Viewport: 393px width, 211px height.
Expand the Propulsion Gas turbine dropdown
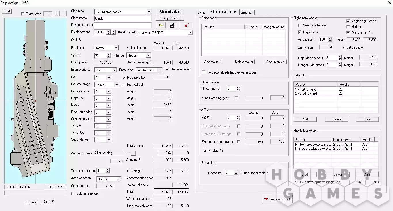click(160, 70)
